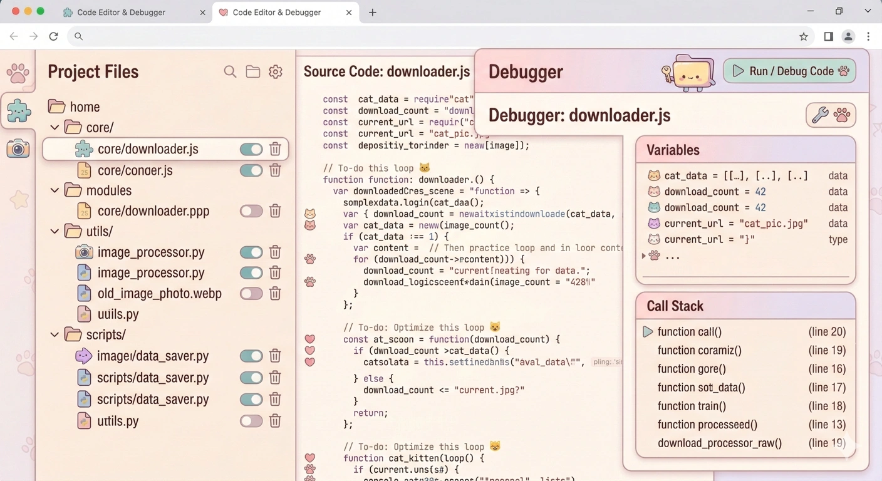Toggle off core/downloader.js switch
This screenshot has height=481, width=882.
251,149
